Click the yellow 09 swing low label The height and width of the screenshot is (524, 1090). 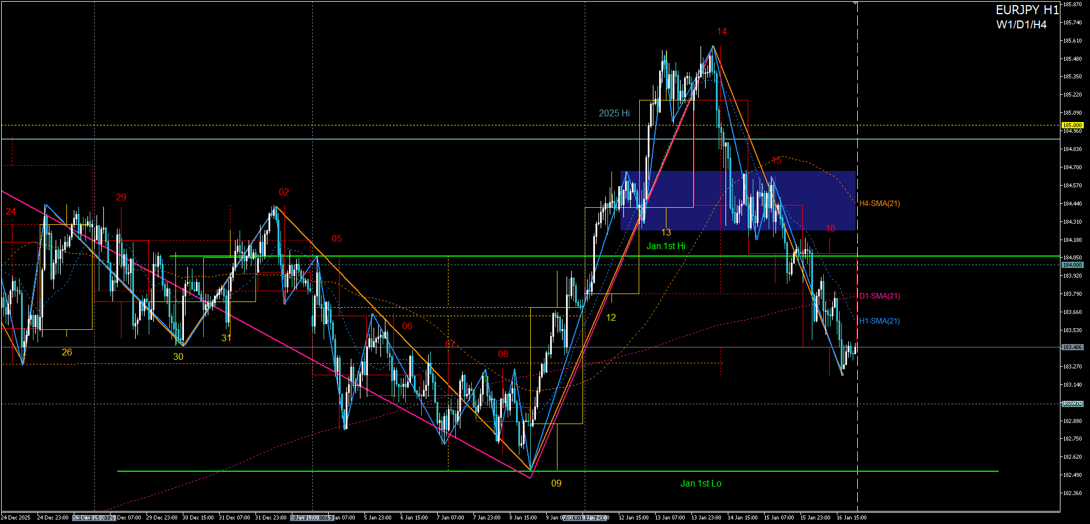pos(556,483)
